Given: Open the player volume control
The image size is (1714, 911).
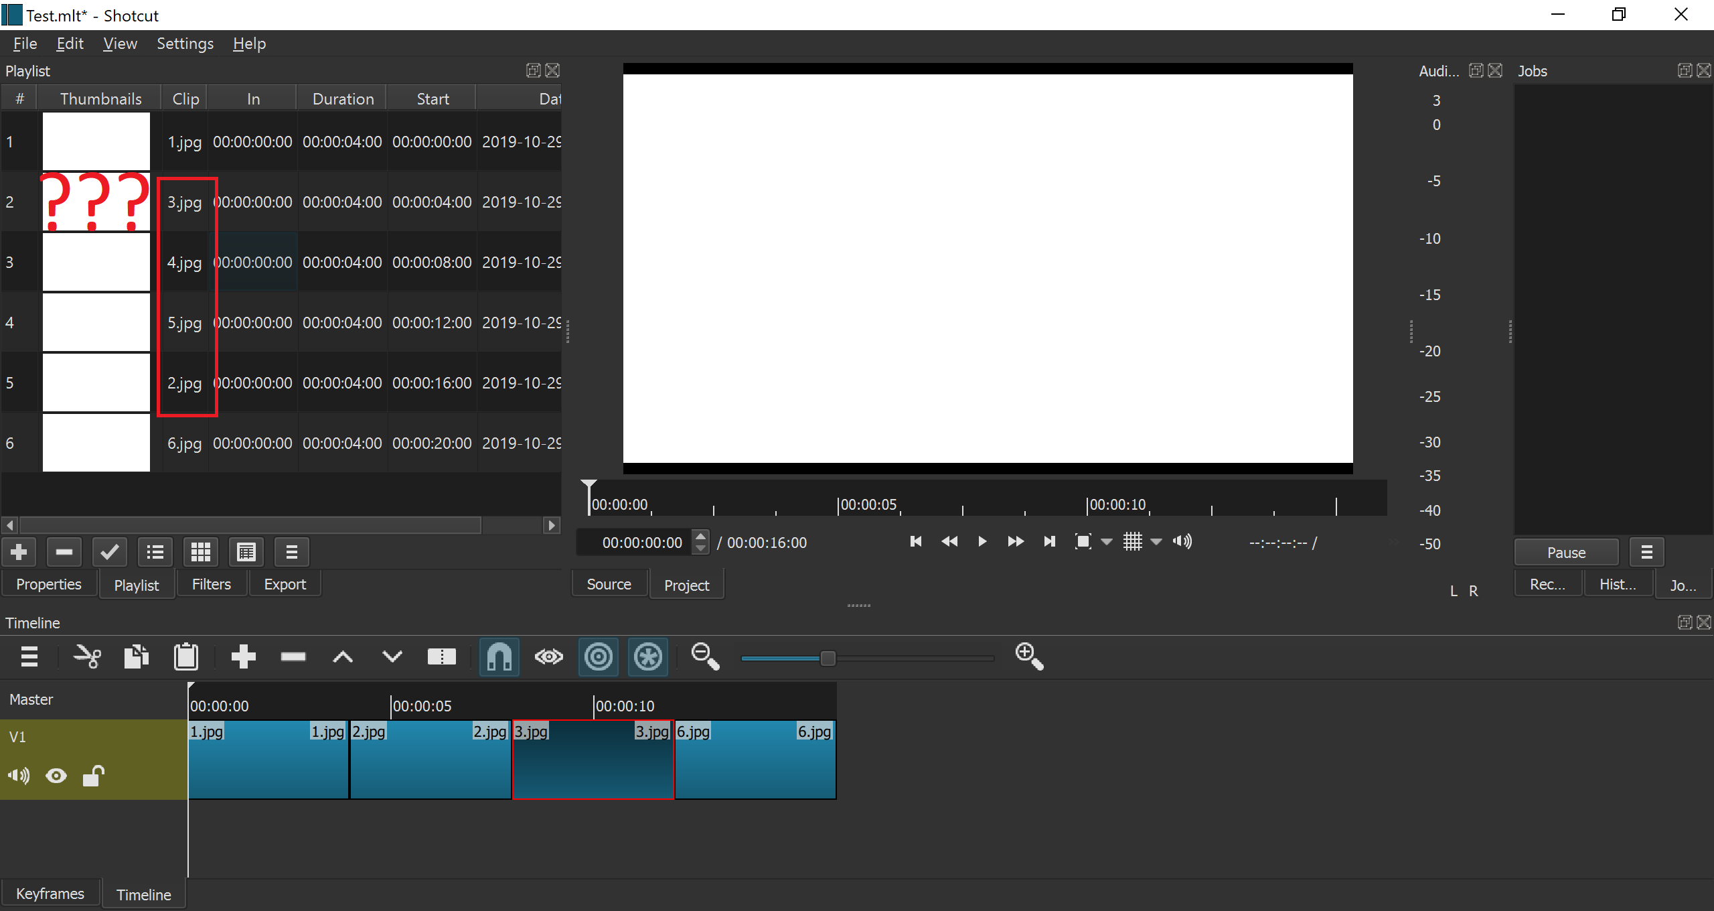Looking at the screenshot, I should point(1182,542).
